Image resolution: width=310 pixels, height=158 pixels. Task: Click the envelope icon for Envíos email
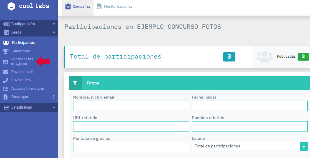(x=6, y=72)
